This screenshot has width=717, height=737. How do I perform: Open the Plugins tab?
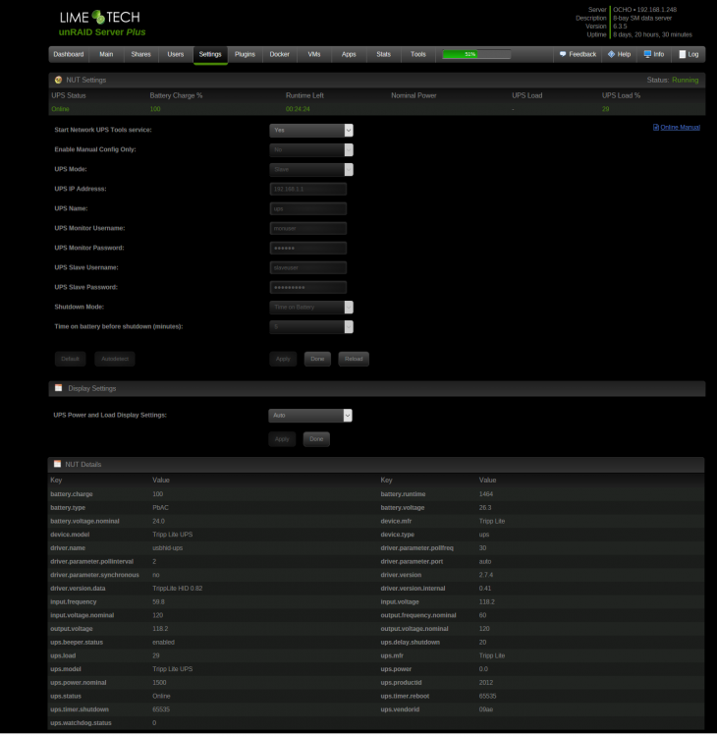tap(245, 54)
